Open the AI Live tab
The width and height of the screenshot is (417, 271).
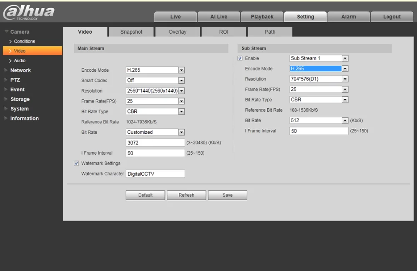tap(219, 17)
